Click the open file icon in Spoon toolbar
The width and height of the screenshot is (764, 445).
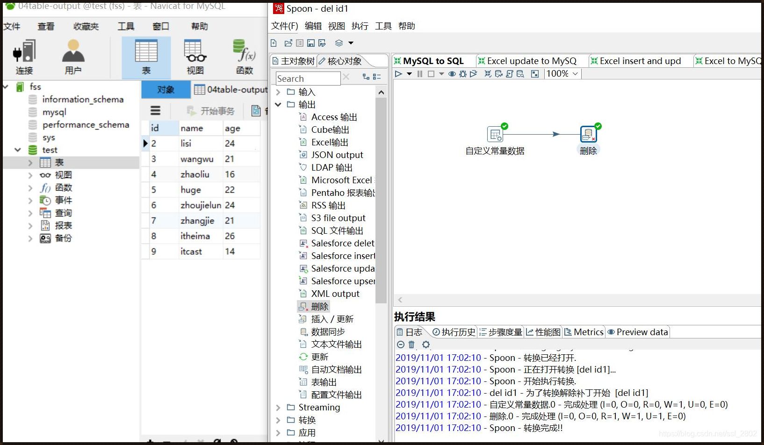point(288,43)
